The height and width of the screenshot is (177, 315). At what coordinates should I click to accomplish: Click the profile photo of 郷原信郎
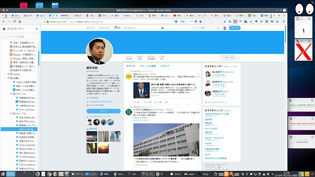[x=99, y=51]
